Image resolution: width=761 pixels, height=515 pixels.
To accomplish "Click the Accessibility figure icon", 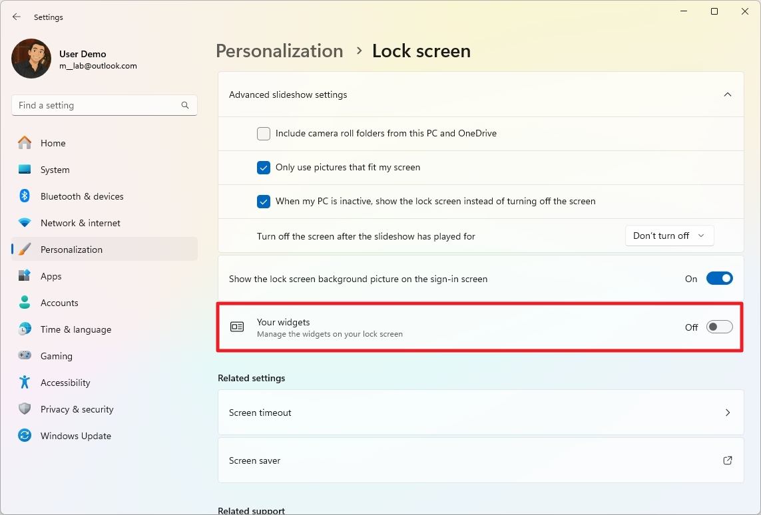I will pos(25,383).
